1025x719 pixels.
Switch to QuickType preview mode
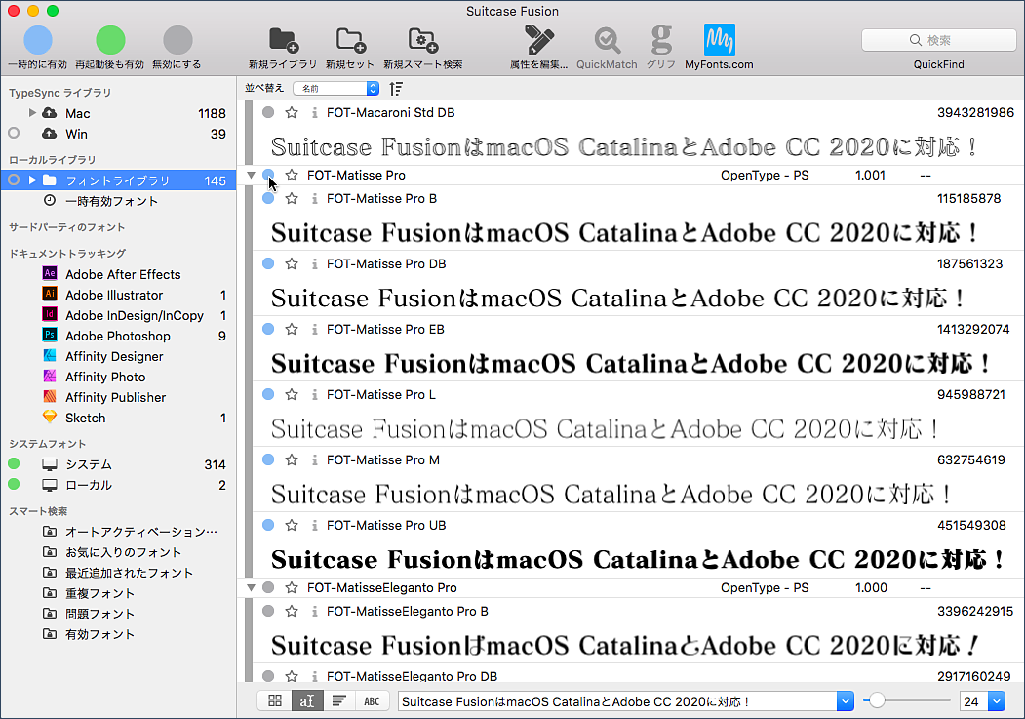click(307, 701)
